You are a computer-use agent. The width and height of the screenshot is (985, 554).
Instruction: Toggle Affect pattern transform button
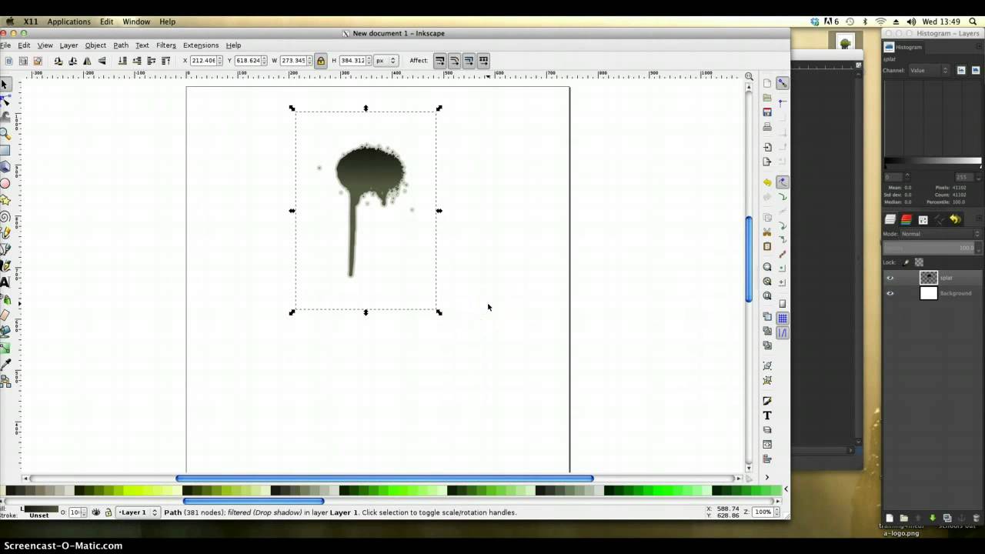[483, 61]
